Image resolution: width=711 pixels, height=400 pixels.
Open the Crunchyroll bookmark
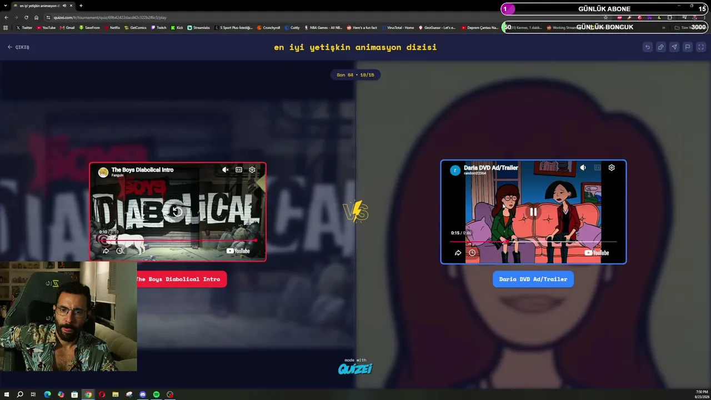[x=269, y=28]
